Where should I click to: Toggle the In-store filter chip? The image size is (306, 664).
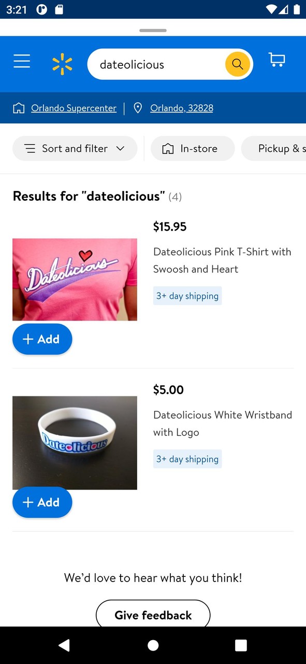[193, 148]
